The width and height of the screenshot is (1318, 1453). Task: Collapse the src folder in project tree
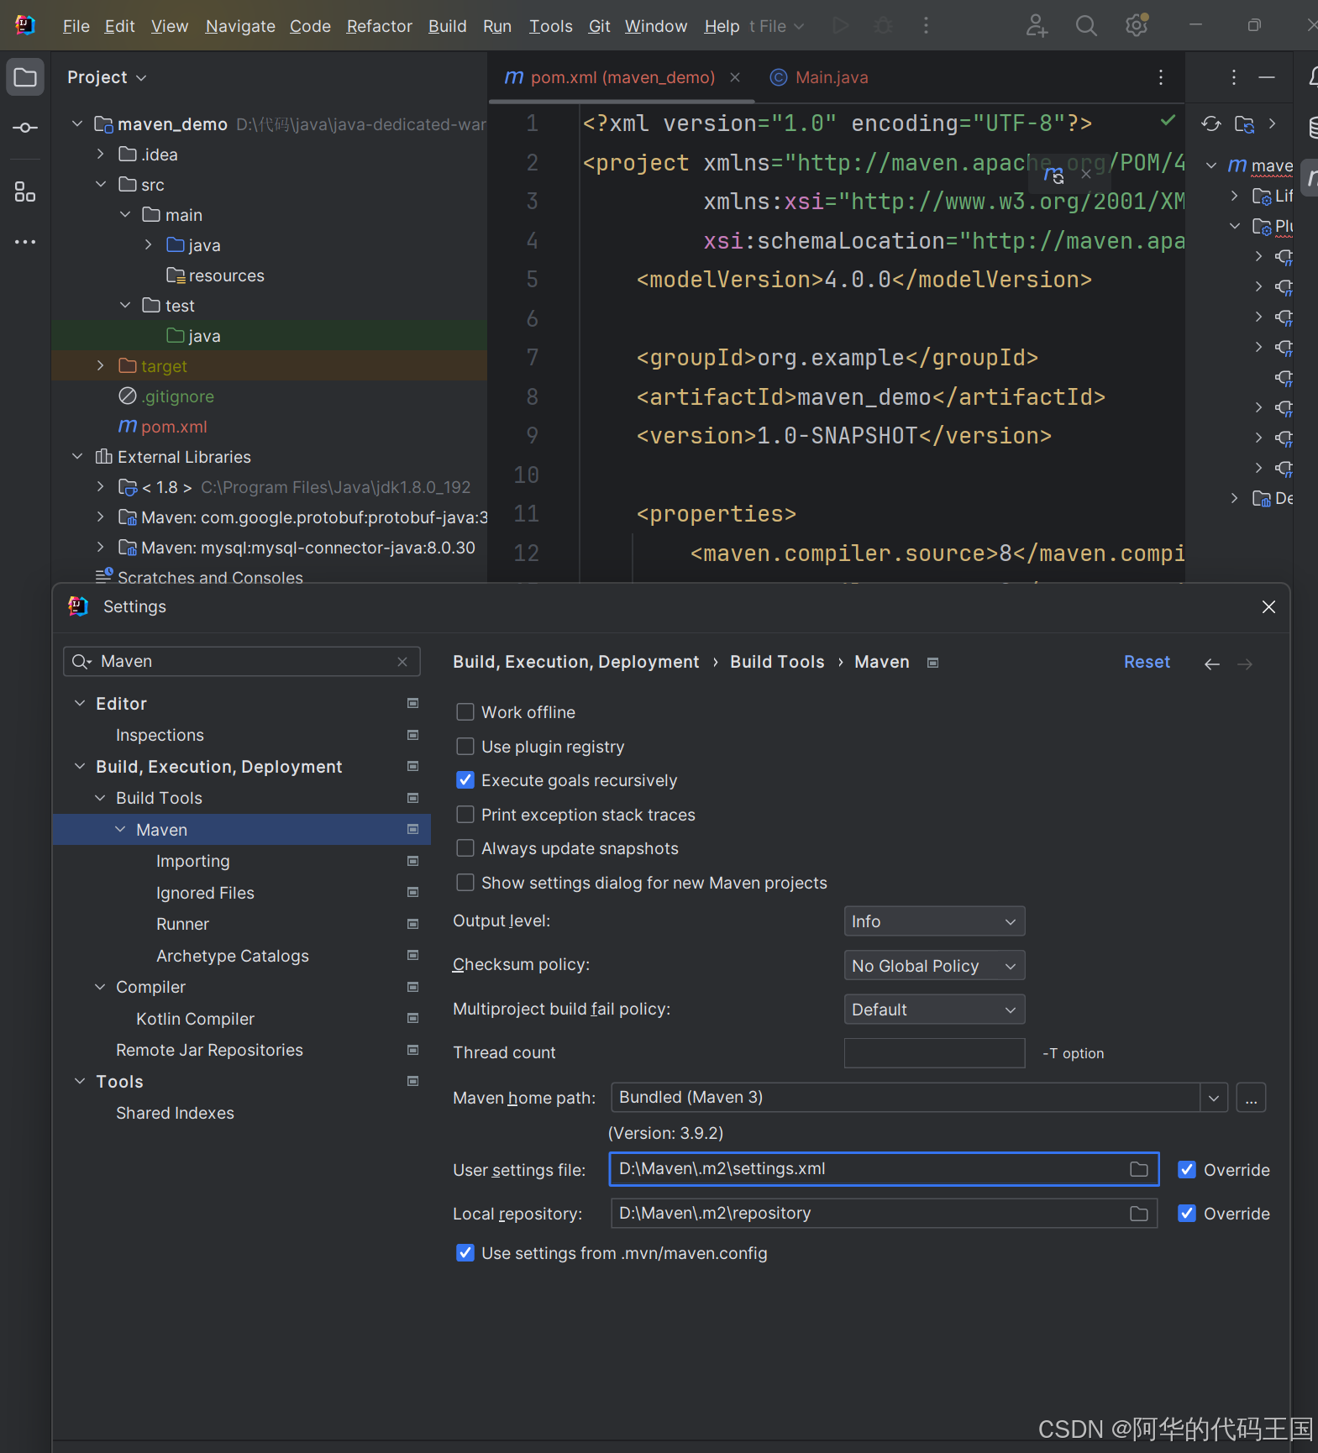pos(101,184)
